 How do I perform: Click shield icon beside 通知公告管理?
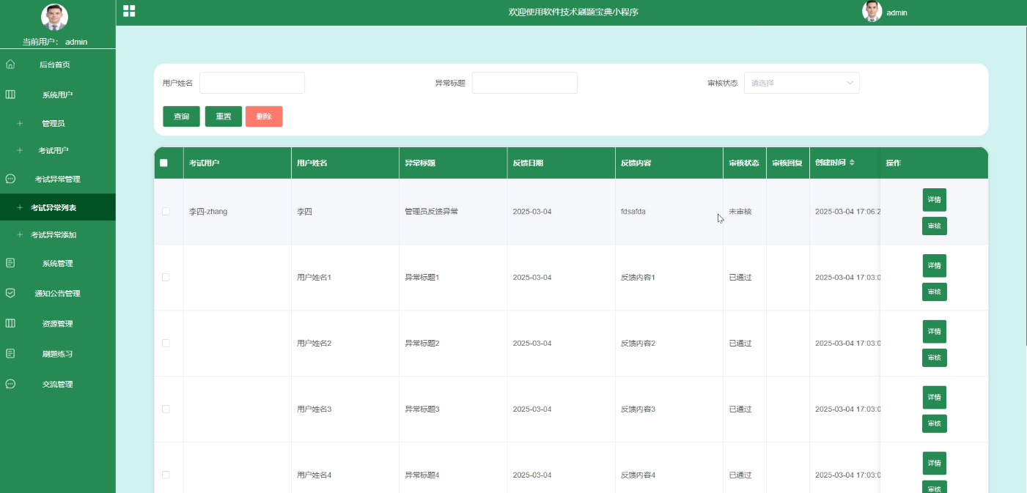[x=10, y=293]
